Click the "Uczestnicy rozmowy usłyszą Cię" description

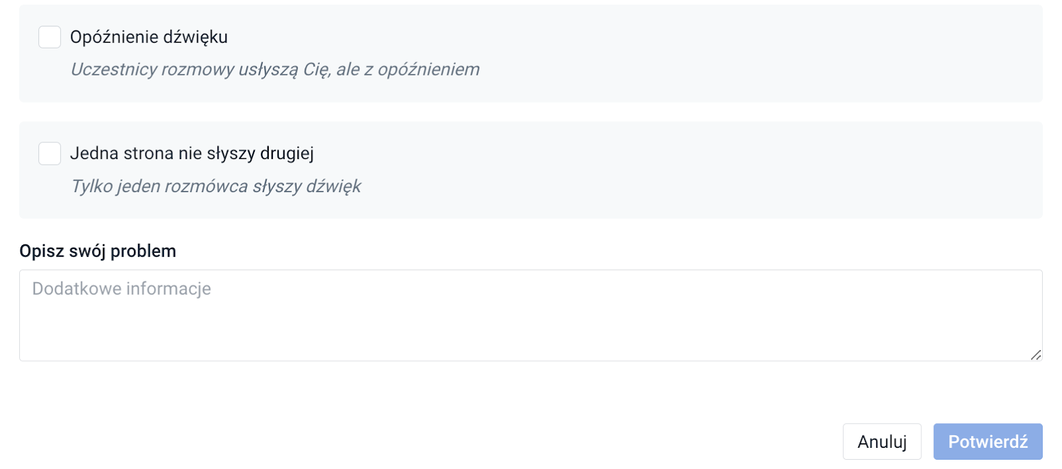coord(275,69)
